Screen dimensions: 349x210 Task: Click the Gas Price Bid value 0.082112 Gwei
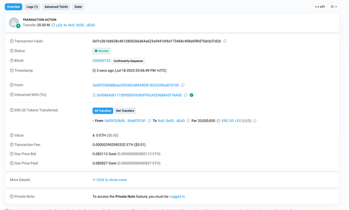click(105, 154)
